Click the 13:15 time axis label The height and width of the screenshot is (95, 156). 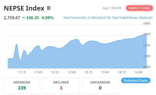(88, 72)
